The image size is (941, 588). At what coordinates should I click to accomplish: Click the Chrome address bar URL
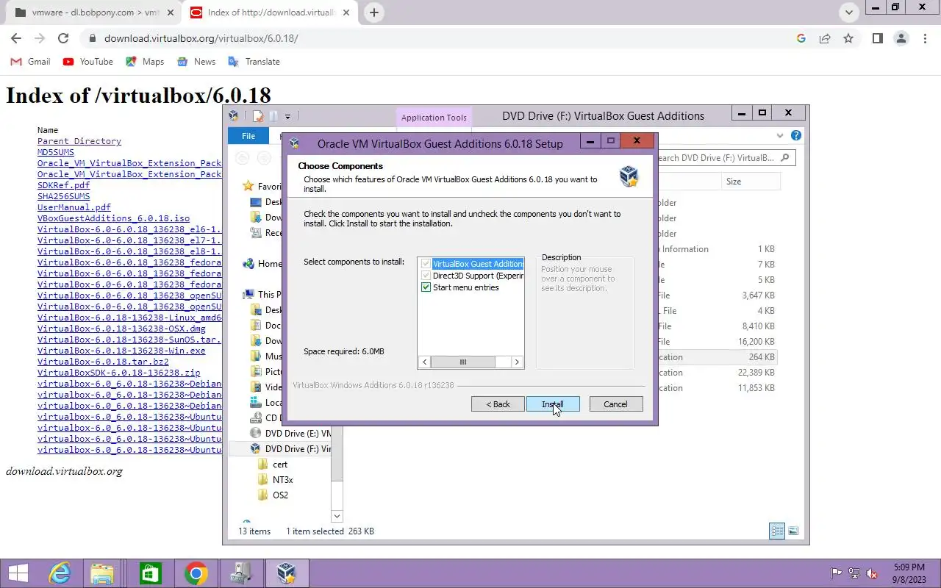click(x=201, y=39)
